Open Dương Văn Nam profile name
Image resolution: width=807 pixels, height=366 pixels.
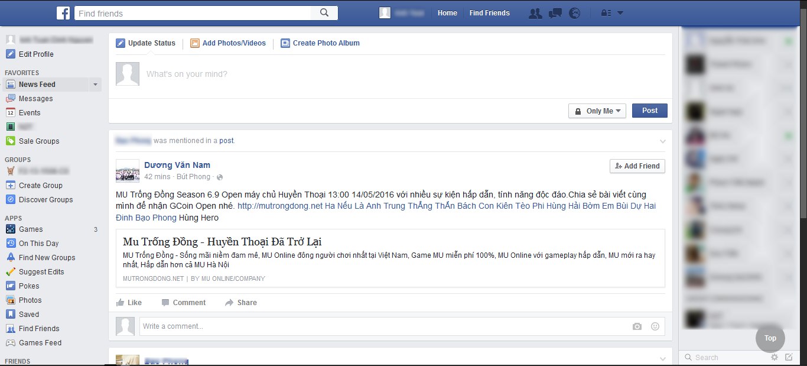(177, 165)
